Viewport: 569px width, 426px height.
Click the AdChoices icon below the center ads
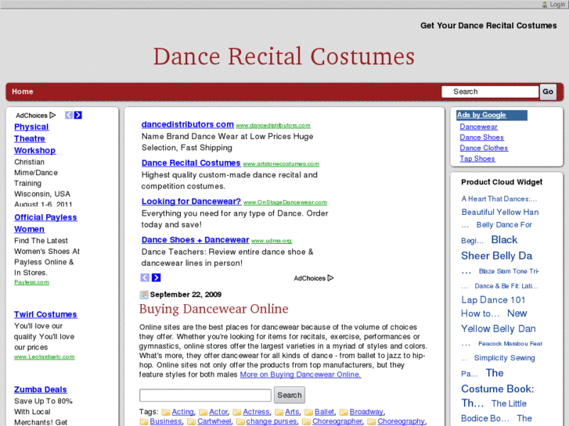pos(330,278)
